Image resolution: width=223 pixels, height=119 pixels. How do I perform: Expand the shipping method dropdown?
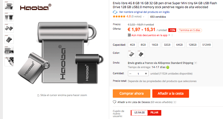(x=196, y=63)
